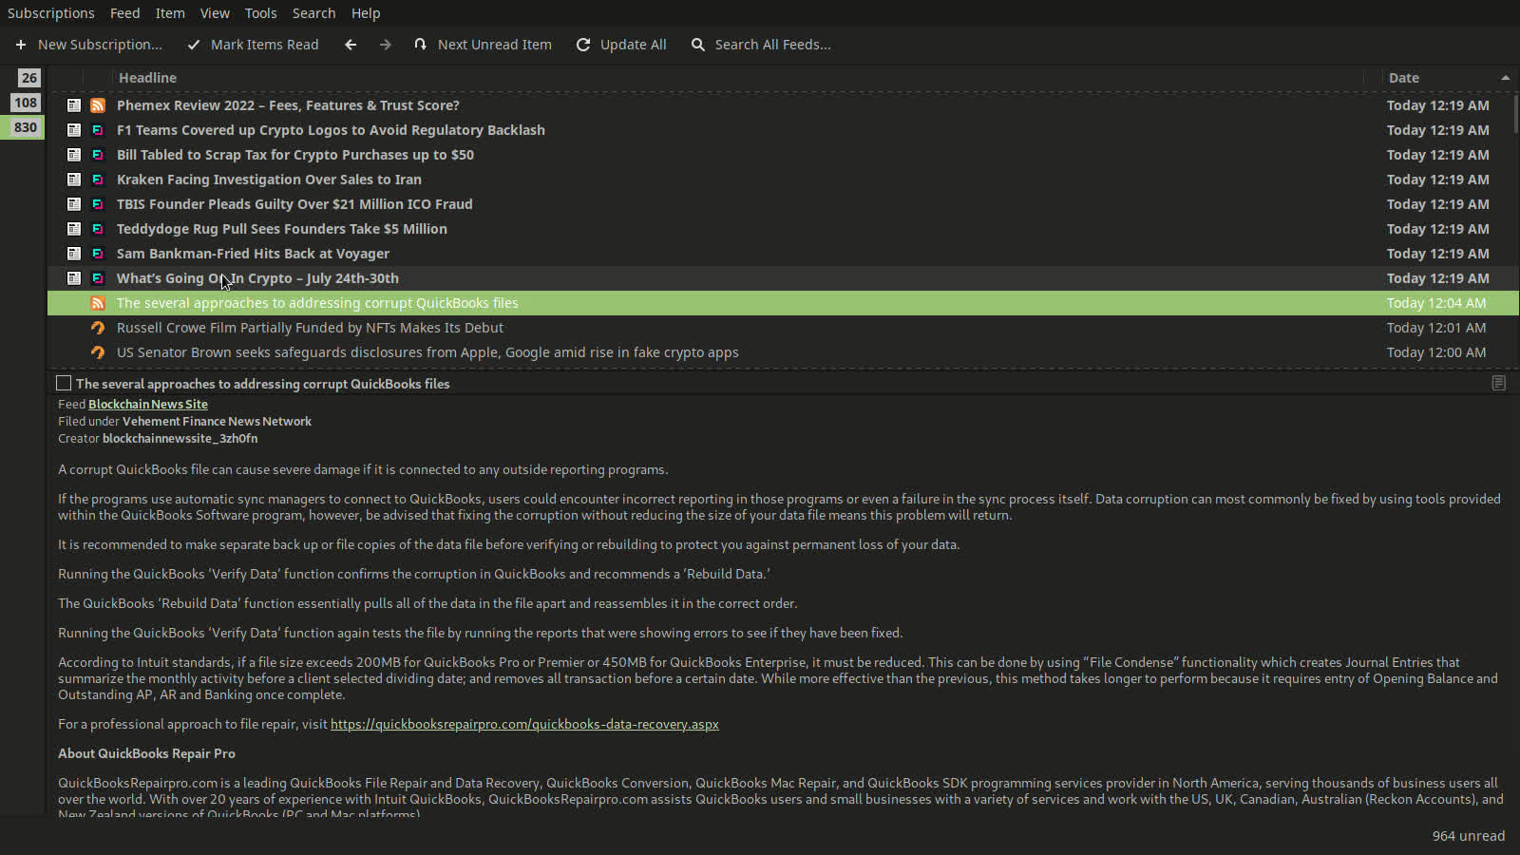Click the Search All Feeds magnifier icon
The image size is (1520, 855).
[x=698, y=45]
